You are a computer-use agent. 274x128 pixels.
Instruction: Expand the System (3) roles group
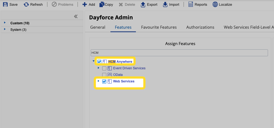[5, 29]
